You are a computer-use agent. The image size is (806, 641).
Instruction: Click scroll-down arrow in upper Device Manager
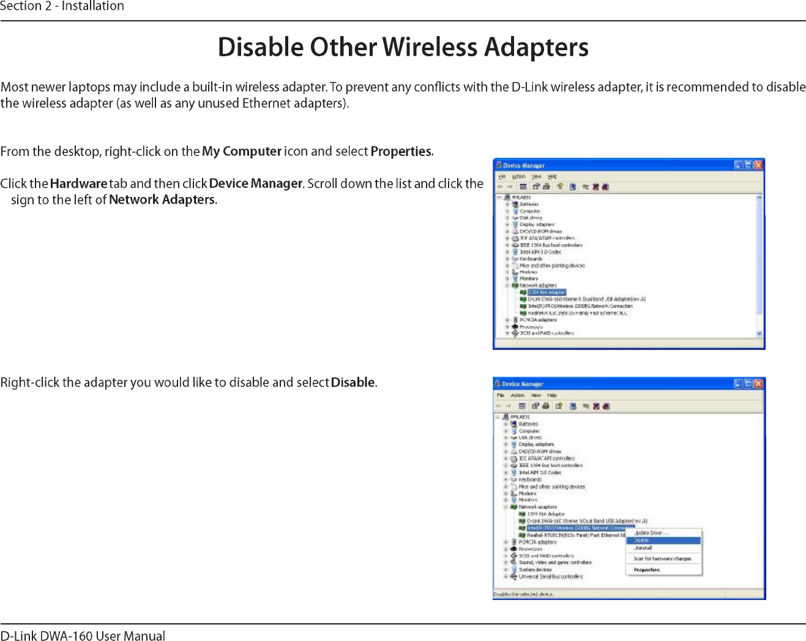(759, 334)
